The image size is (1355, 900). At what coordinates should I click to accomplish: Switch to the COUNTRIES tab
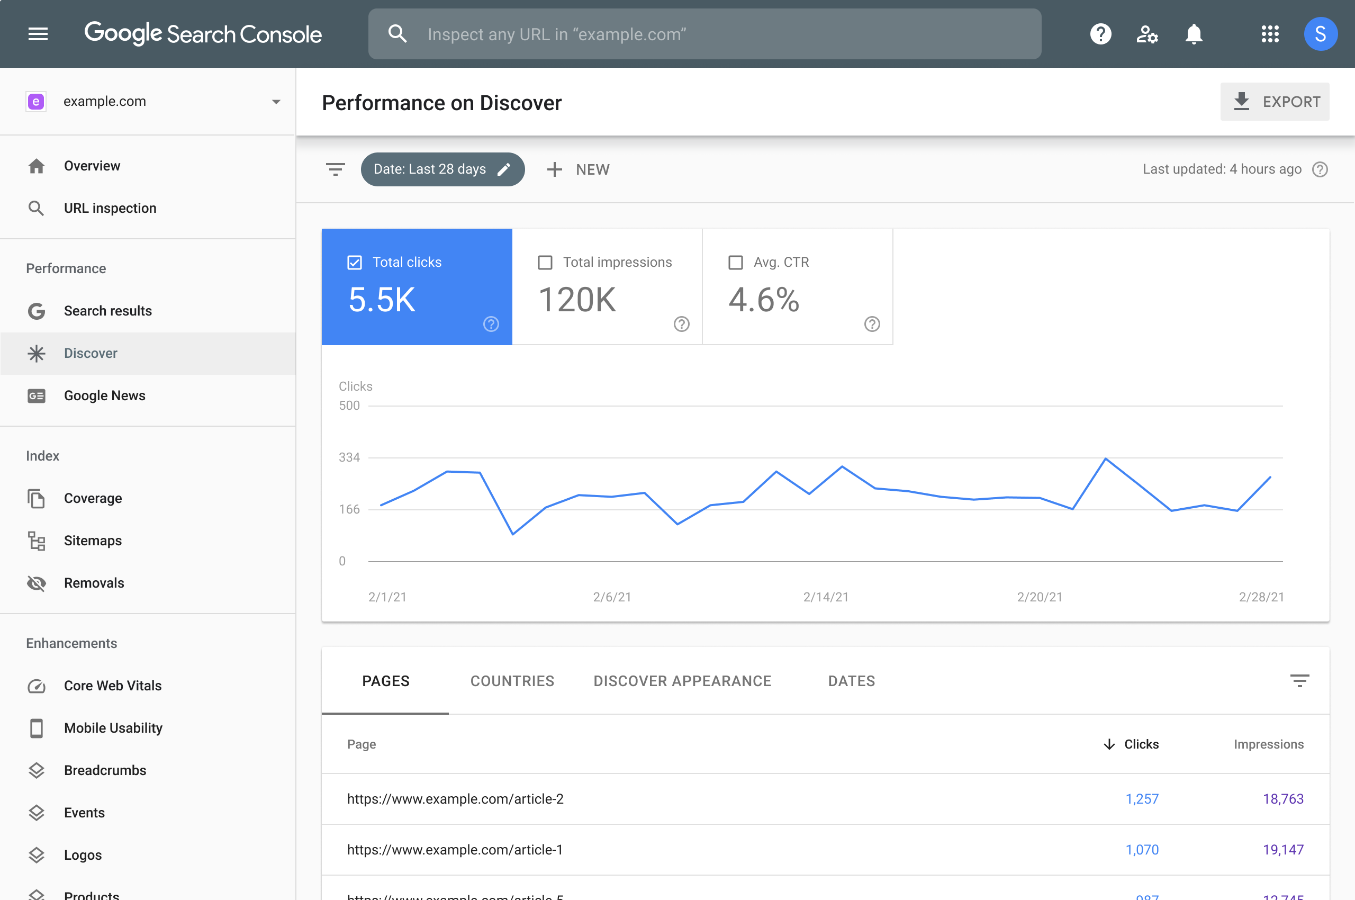[512, 681]
